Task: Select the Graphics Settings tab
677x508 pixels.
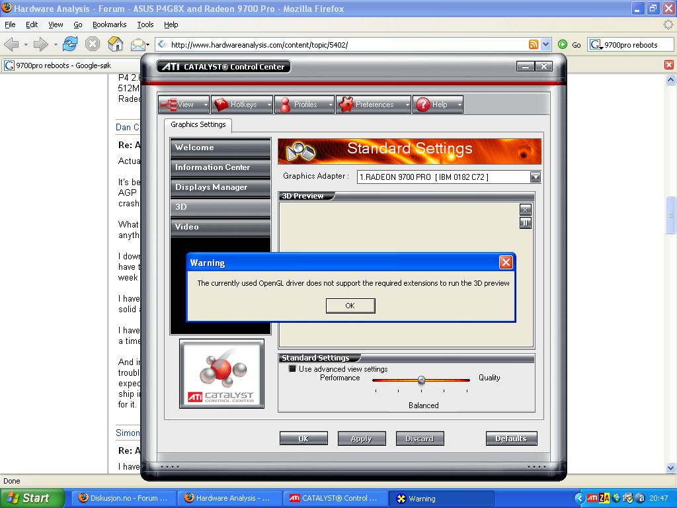Action: point(198,124)
